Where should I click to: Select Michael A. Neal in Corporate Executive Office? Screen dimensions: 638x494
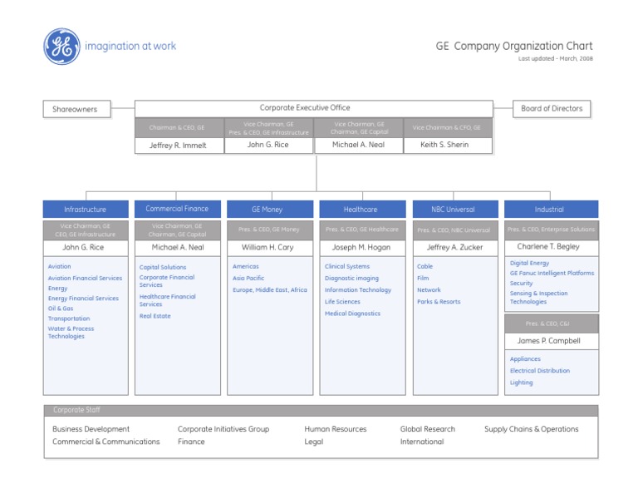pos(359,145)
